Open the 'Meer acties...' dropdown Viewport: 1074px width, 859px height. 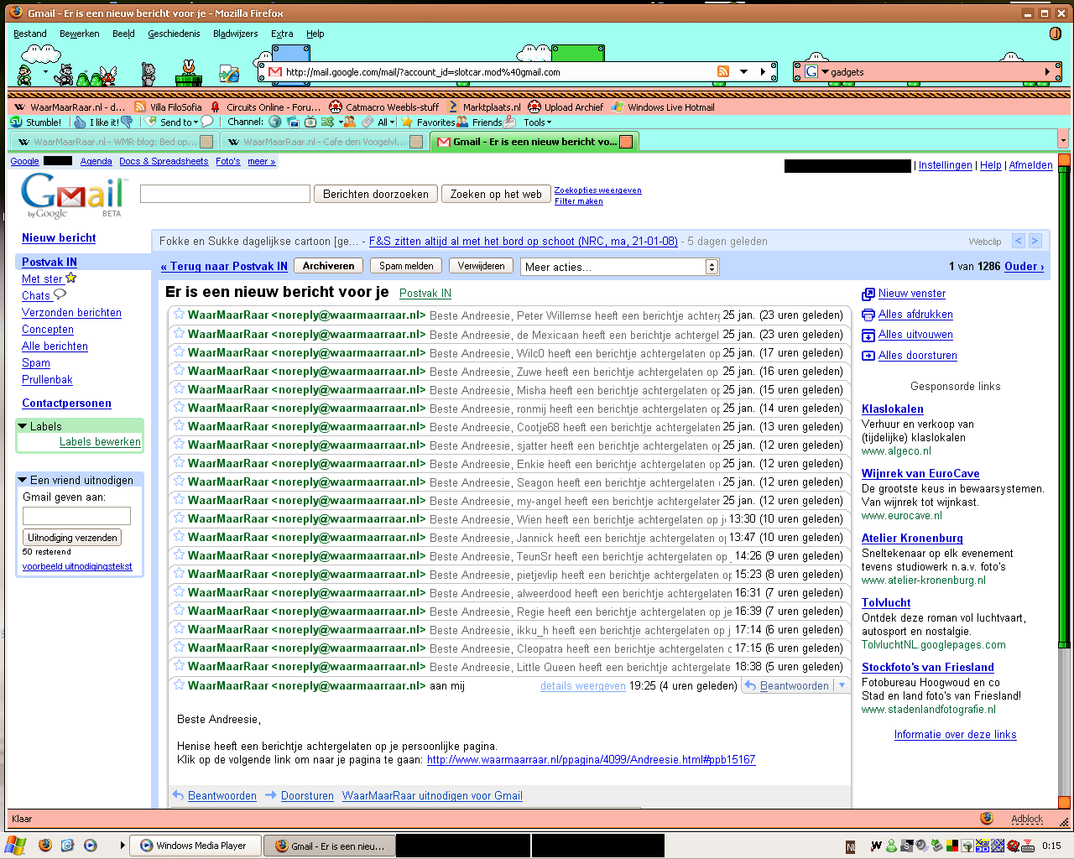pos(619,267)
